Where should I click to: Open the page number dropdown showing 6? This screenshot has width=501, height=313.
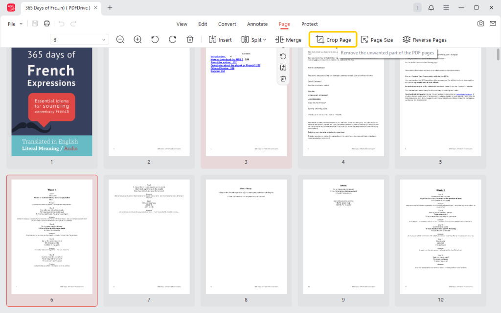pos(79,40)
